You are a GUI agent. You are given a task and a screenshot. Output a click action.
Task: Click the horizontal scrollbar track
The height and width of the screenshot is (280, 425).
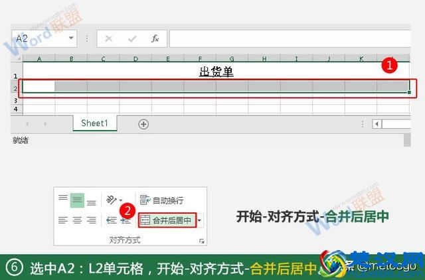pos(396,124)
